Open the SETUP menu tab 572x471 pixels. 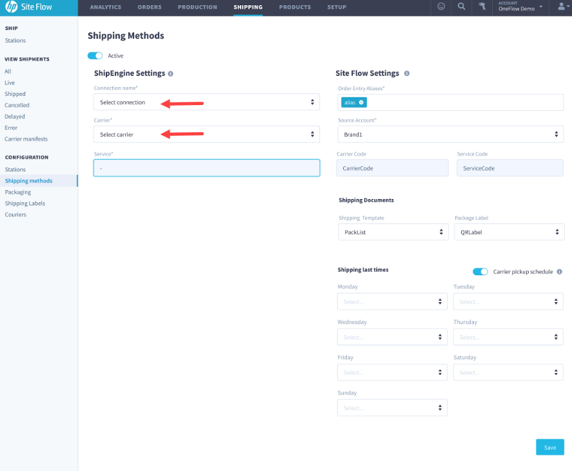coord(337,7)
